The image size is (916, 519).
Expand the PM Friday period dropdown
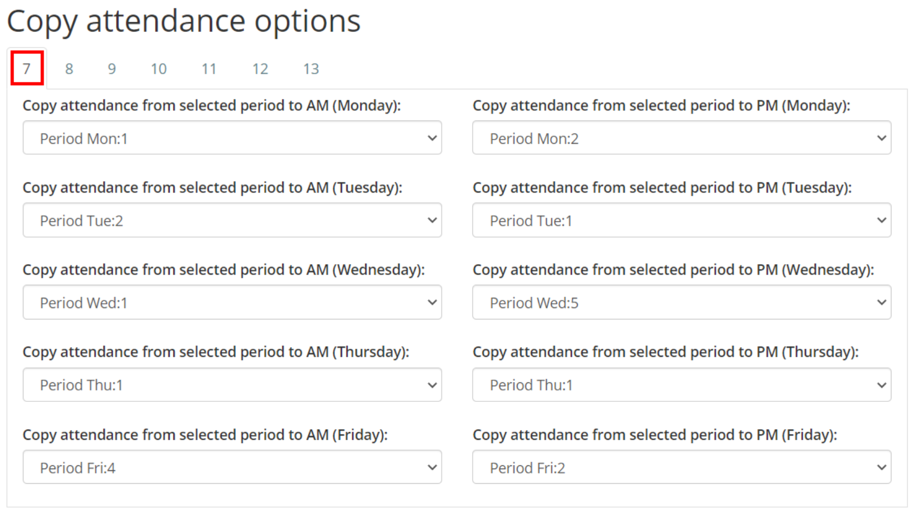click(682, 467)
